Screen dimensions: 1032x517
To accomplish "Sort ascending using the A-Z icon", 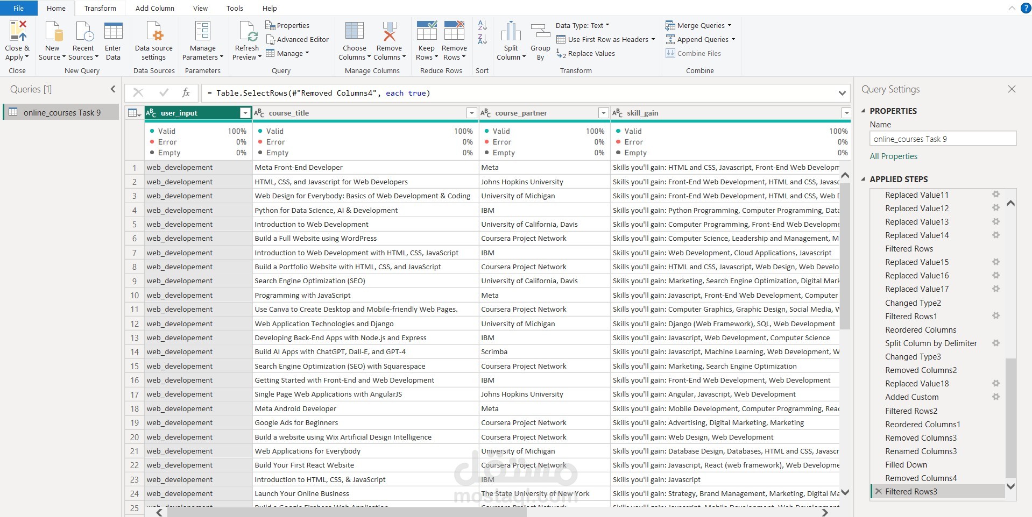I will [482, 25].
